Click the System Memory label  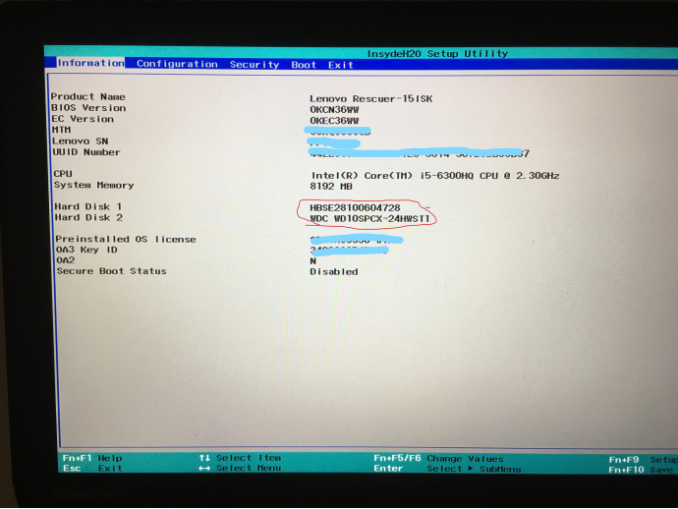click(93, 185)
